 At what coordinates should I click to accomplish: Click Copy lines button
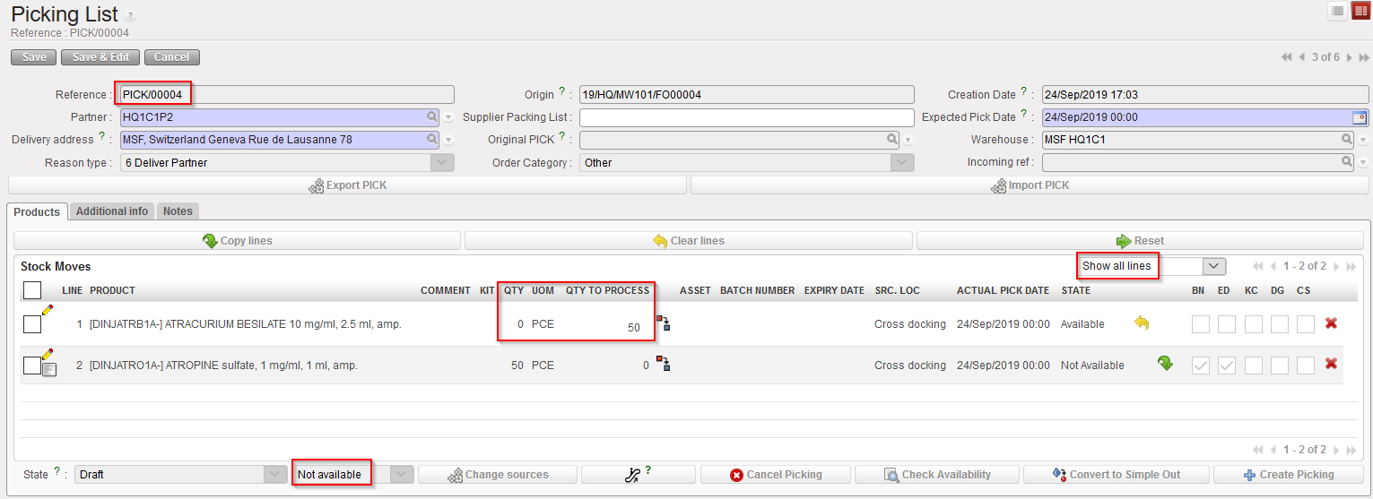(x=237, y=241)
